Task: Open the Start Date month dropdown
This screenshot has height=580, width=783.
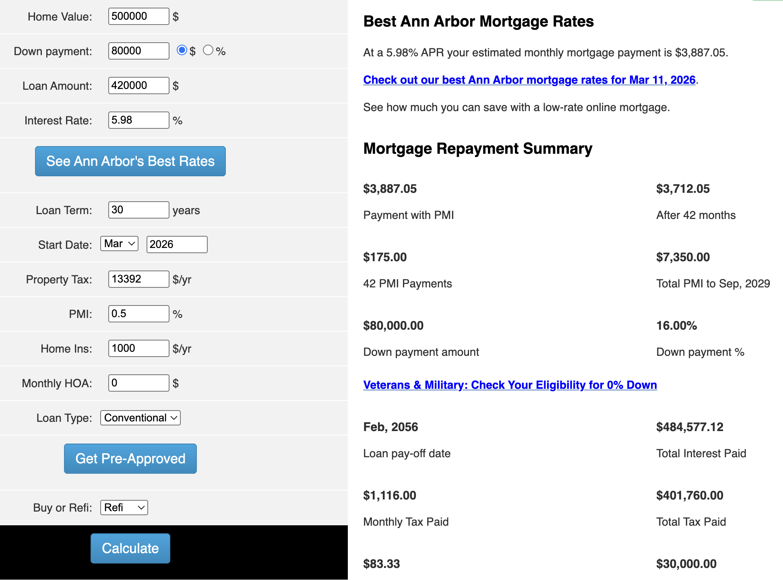Action: pyautogui.click(x=119, y=244)
